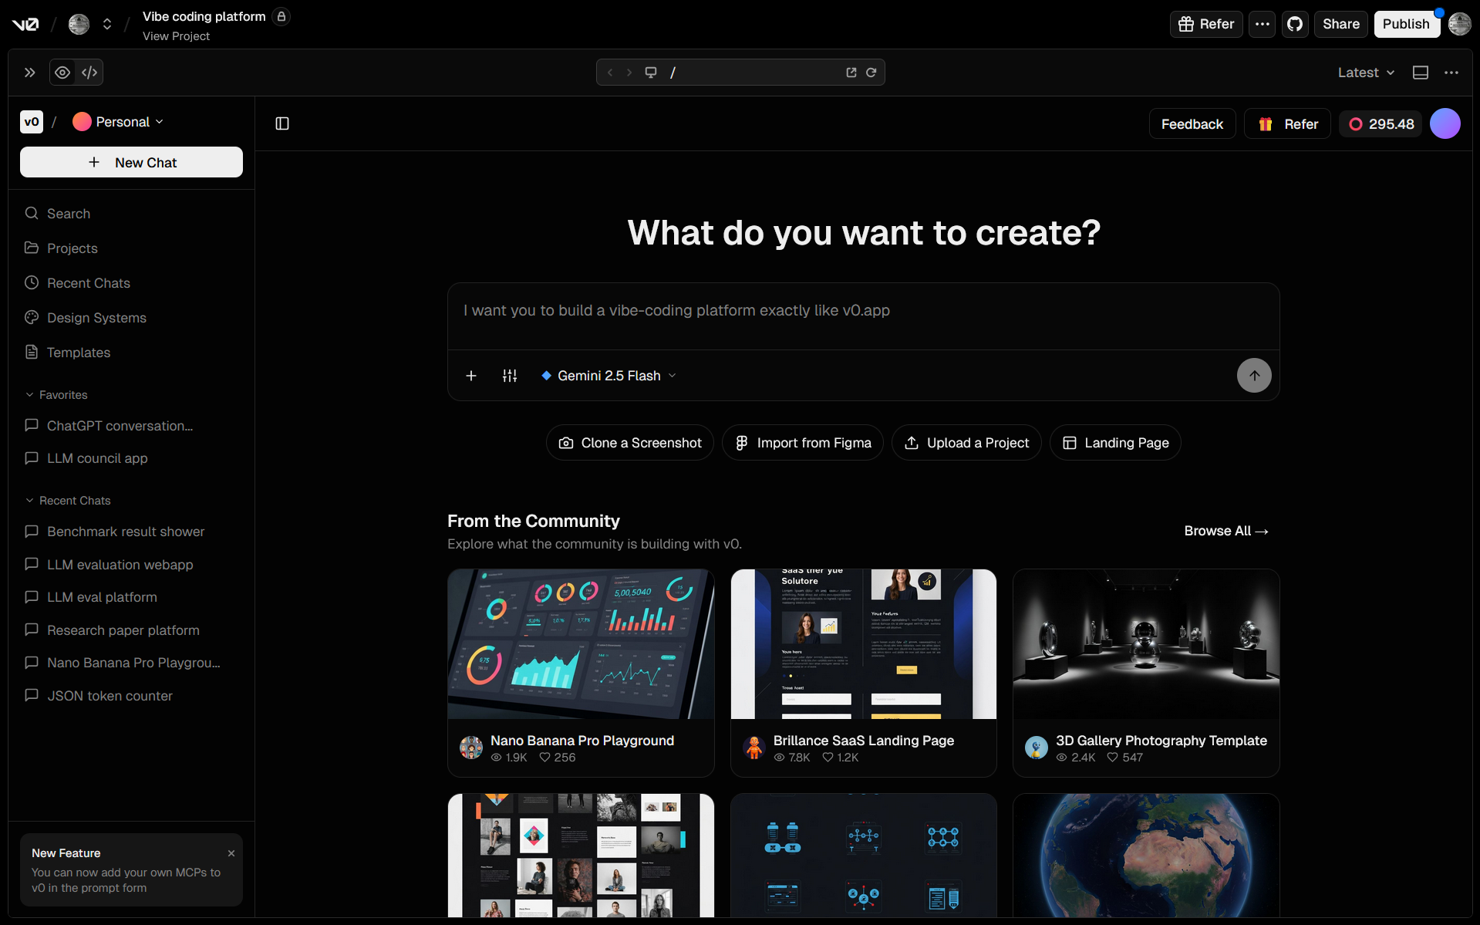
Task: Click the settings sliders icon in prompt box
Action: point(510,376)
